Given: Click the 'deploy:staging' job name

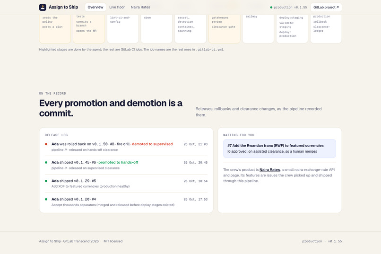Looking at the screenshot, I should 291,18.
